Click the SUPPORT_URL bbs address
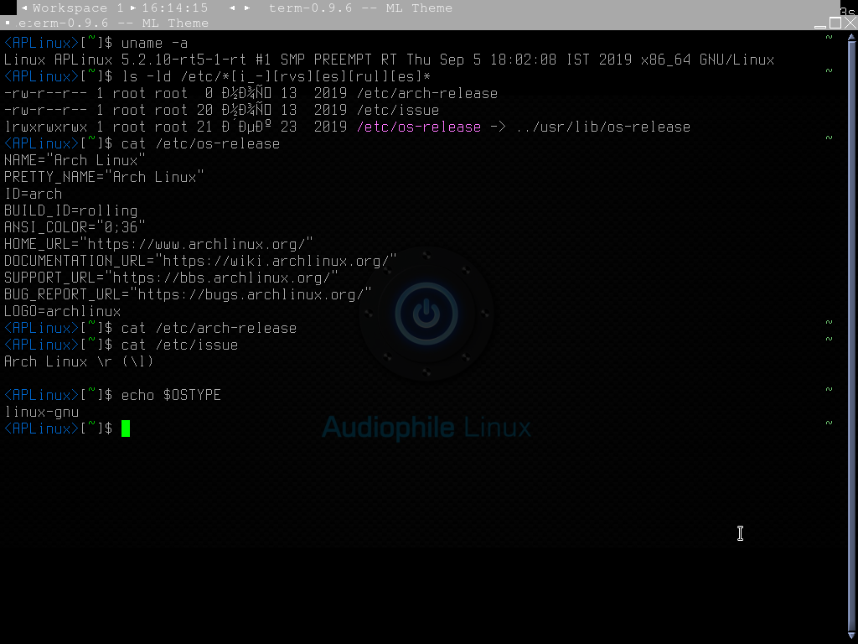The width and height of the screenshot is (858, 644). (x=221, y=278)
